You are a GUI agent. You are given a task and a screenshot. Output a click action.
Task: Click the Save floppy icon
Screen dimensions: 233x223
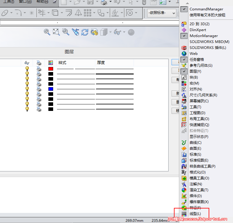(x=90, y=2)
